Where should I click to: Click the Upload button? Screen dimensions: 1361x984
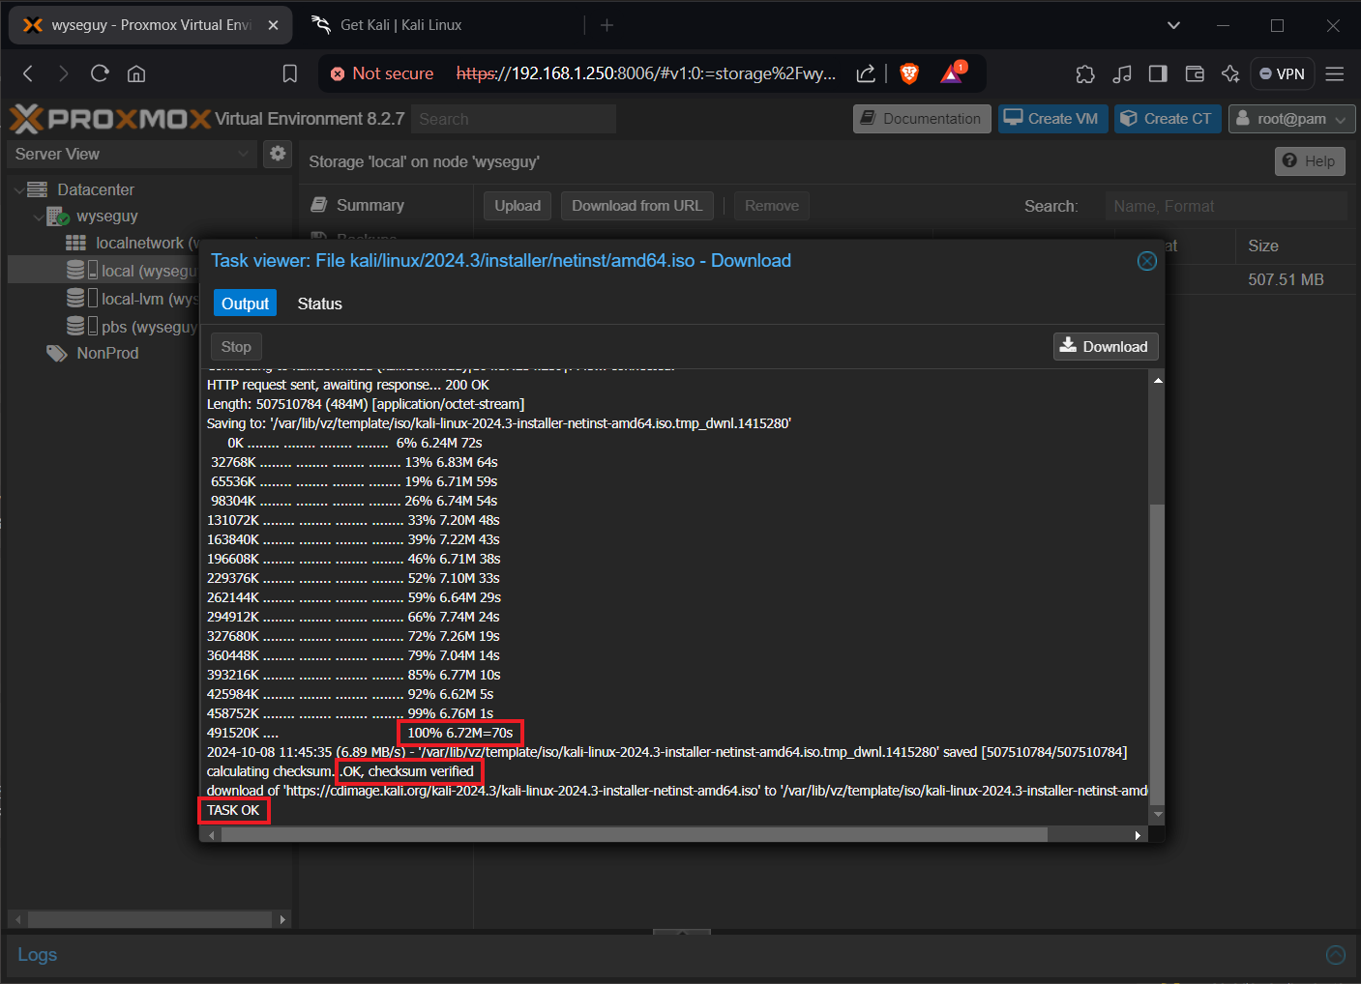click(x=518, y=206)
